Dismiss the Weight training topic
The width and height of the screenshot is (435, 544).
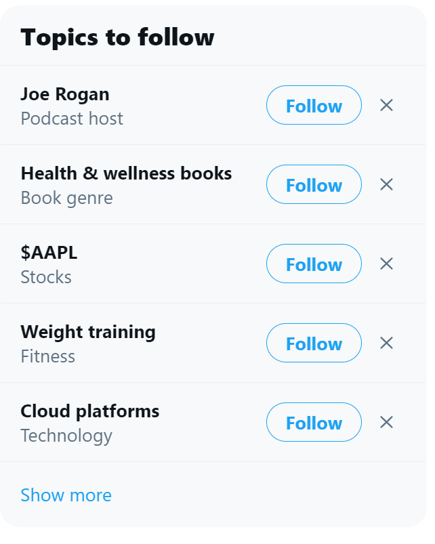pos(386,343)
